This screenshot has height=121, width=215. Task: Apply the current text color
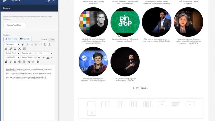click(x=48, y=57)
